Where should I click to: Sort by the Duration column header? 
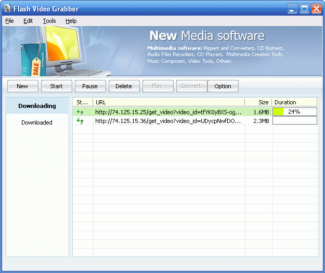[x=294, y=102]
